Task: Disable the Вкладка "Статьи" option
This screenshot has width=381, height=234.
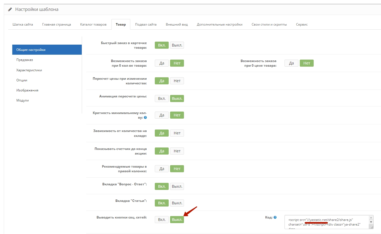Action: click(x=177, y=203)
